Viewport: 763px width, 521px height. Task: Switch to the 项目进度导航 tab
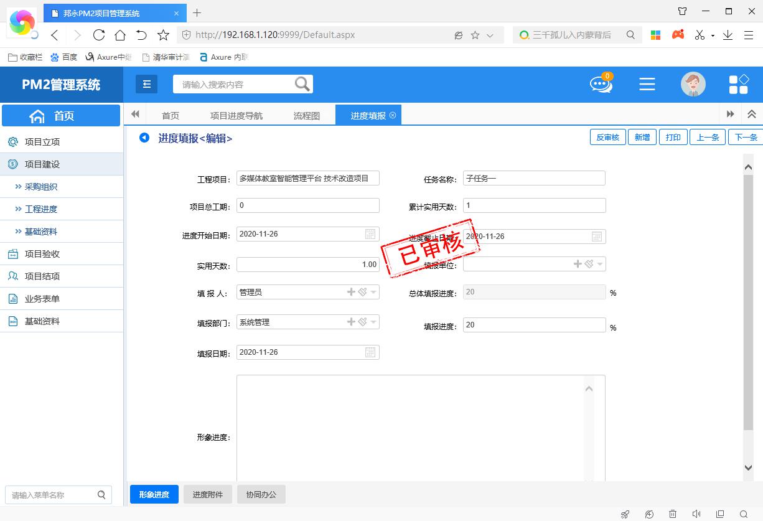tap(236, 116)
